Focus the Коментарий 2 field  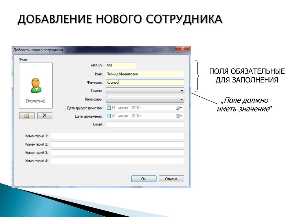(118, 144)
